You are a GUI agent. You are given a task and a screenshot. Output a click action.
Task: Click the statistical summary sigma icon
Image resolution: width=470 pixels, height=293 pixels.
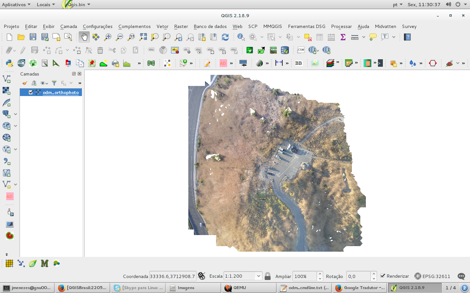(342, 37)
